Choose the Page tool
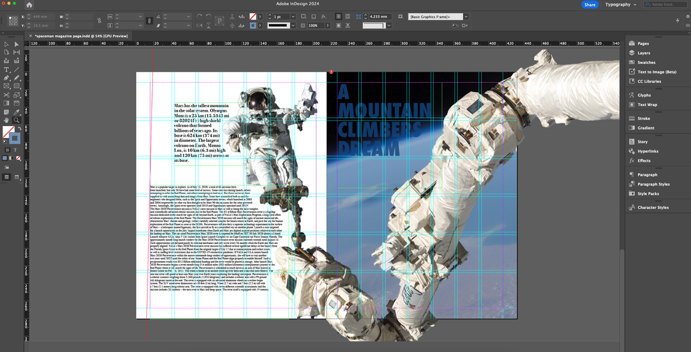 click(x=6, y=52)
